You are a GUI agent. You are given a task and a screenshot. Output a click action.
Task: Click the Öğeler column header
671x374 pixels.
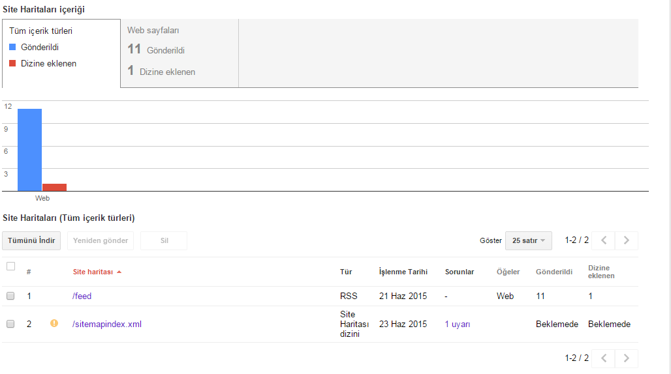click(508, 272)
